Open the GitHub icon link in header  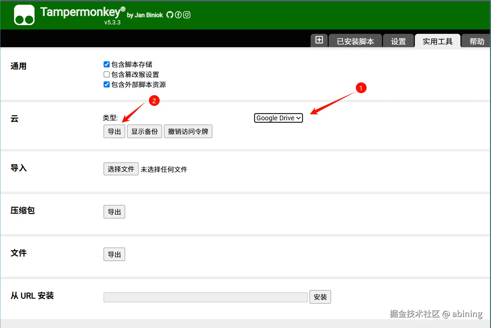(170, 15)
